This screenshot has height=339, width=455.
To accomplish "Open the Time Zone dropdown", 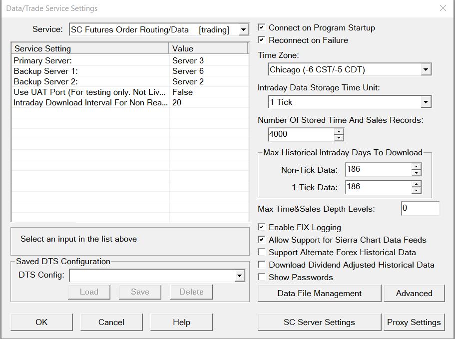I will pos(426,69).
